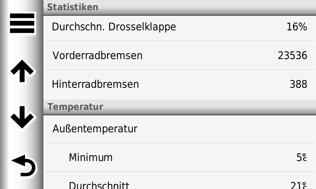Select the Statistiken section header

(73, 7)
